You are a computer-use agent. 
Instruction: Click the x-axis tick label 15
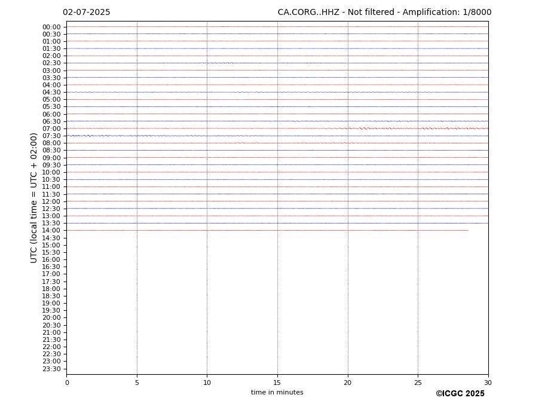point(277,383)
